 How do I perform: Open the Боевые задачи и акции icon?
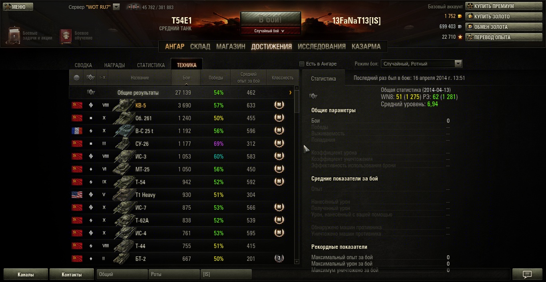pyautogui.click(x=14, y=36)
